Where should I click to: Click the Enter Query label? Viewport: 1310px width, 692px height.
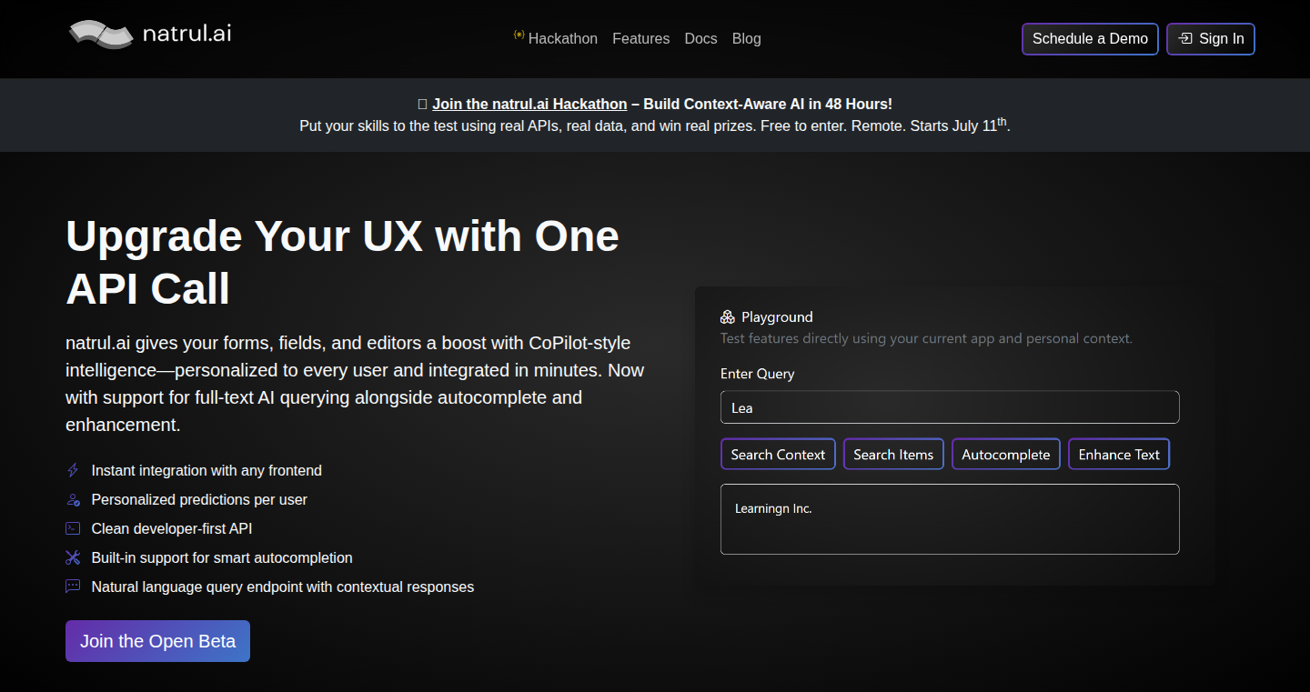pos(757,374)
